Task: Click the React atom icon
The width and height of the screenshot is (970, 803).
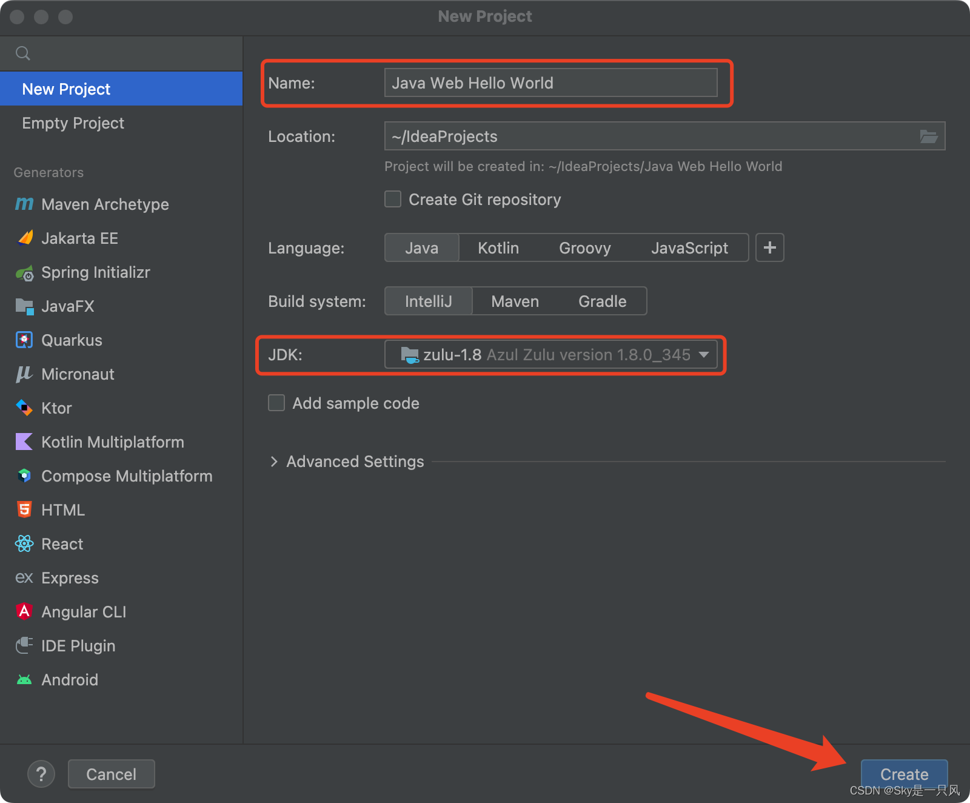Action: click(24, 543)
